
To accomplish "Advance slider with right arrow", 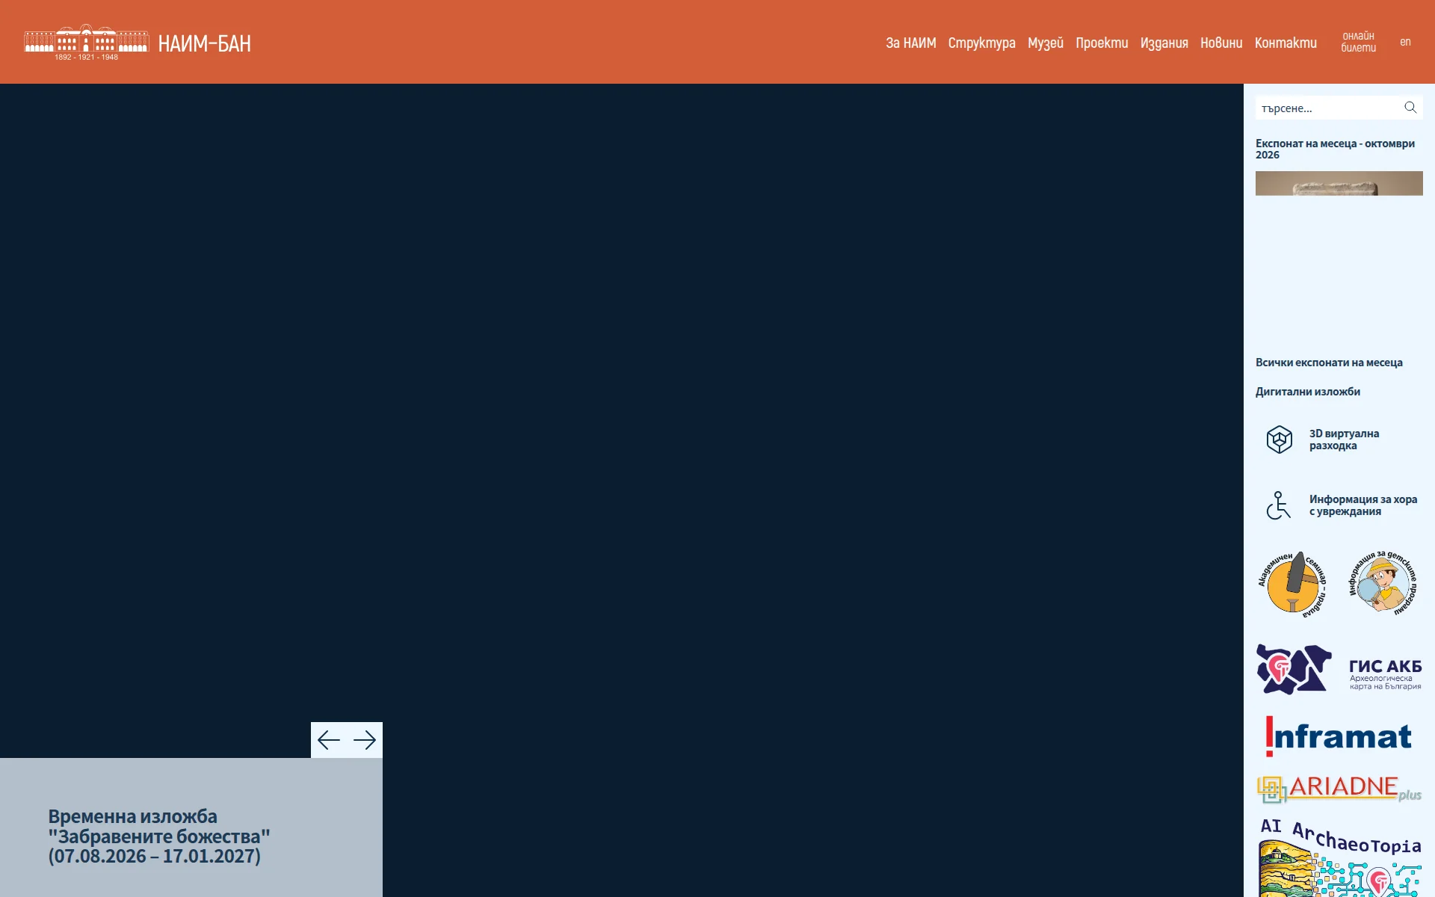I will click(365, 740).
